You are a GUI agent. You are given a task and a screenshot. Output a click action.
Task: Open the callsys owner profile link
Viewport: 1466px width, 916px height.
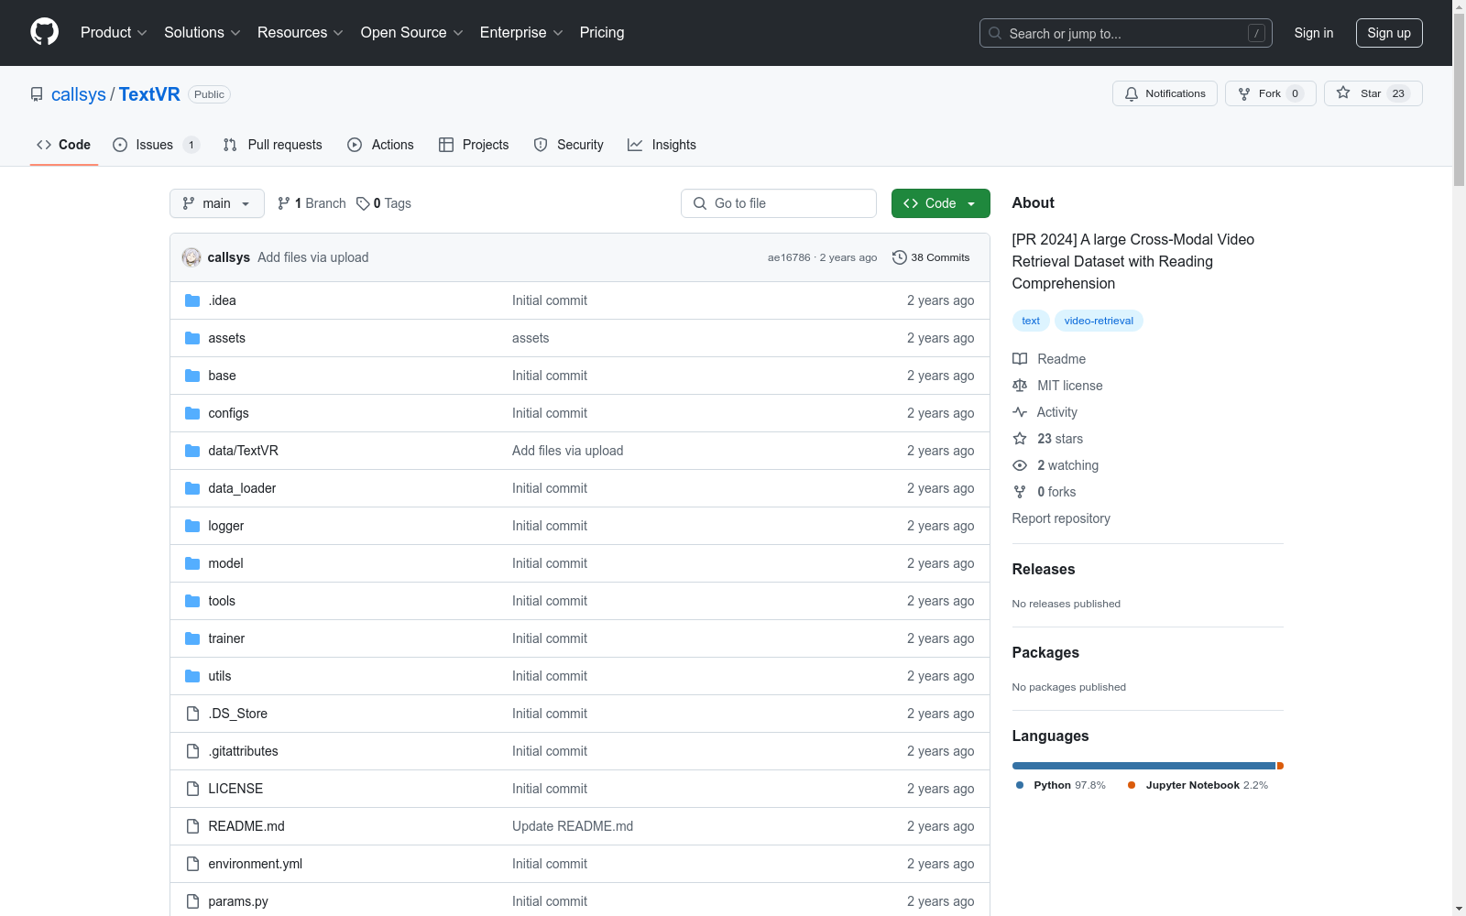tap(79, 94)
